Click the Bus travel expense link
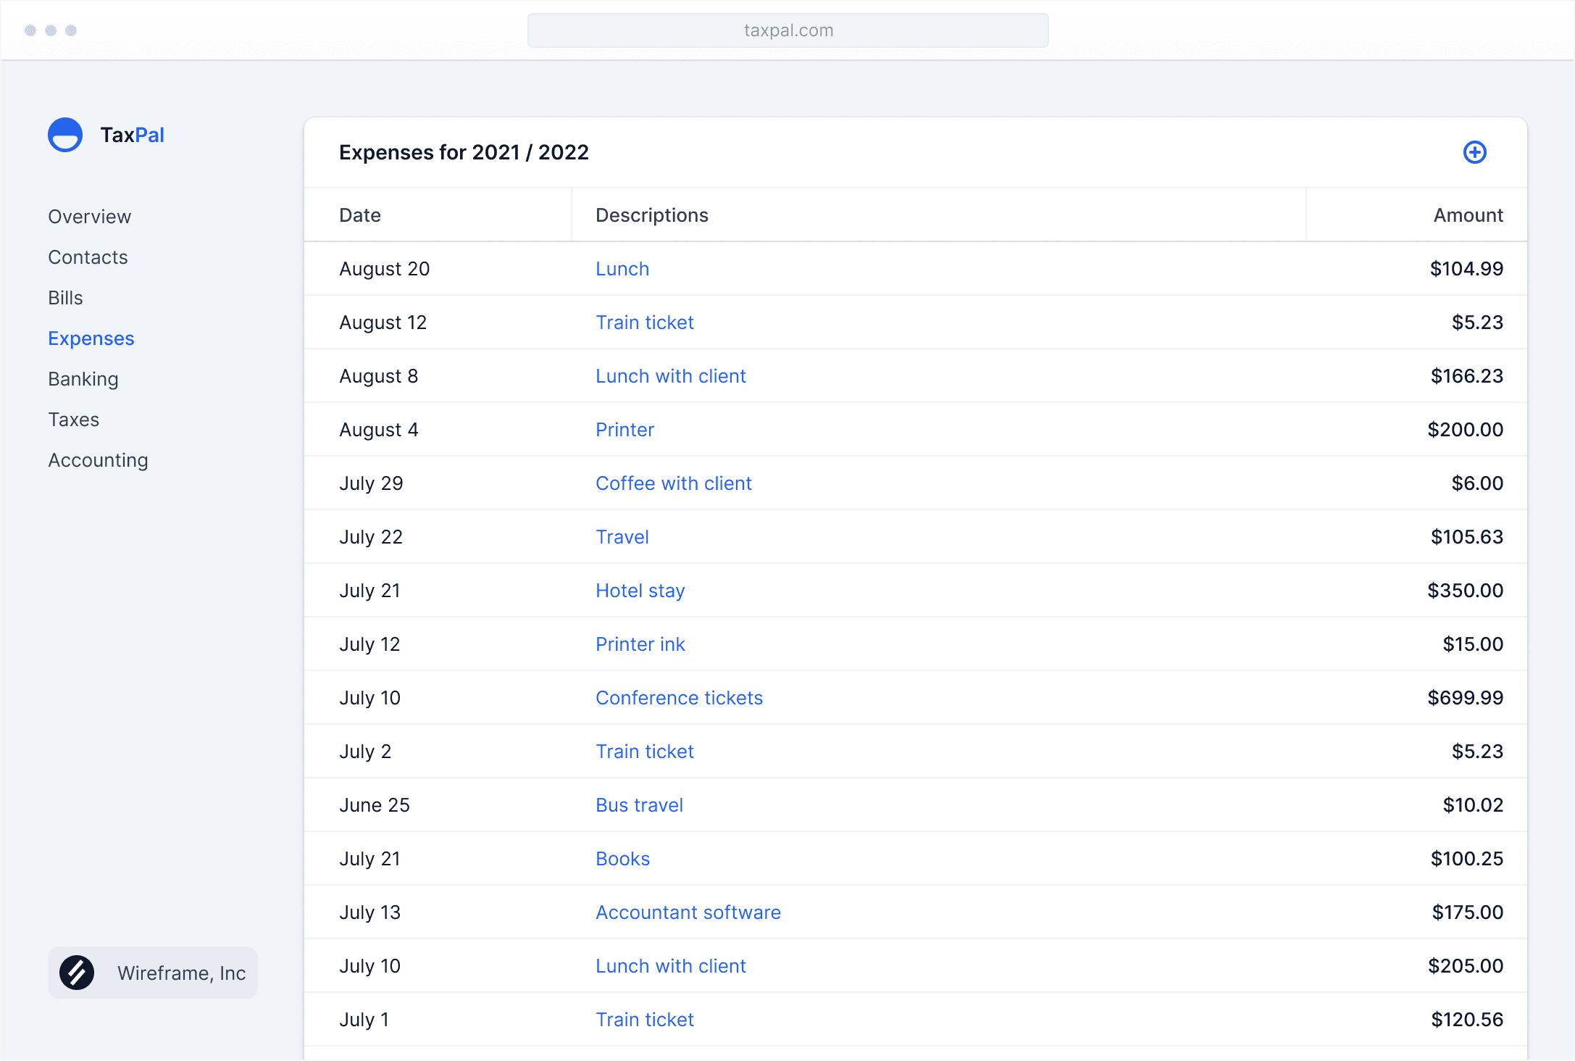The width and height of the screenshot is (1575, 1061). (639, 804)
